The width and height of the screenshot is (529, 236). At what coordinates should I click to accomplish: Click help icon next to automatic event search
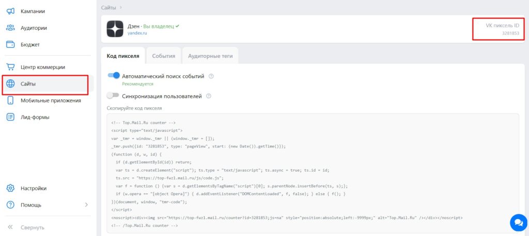pos(211,76)
